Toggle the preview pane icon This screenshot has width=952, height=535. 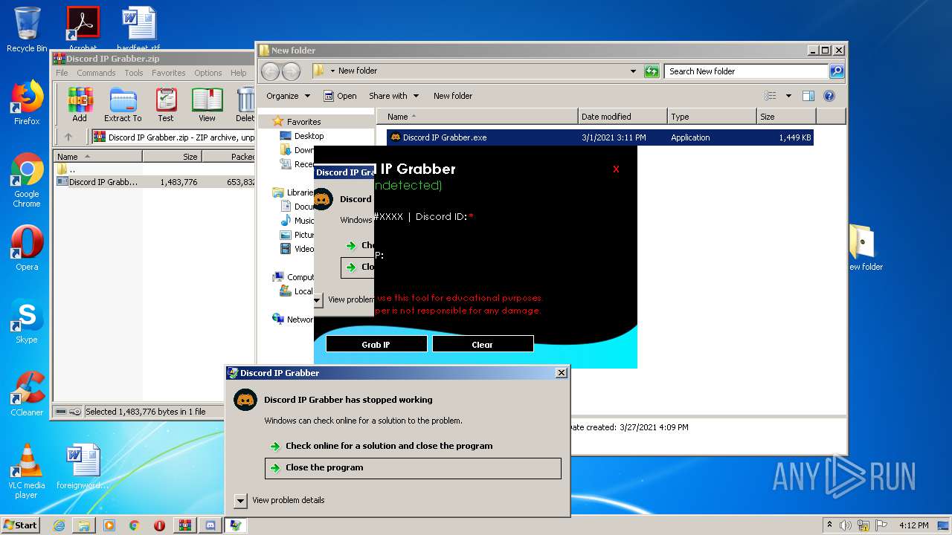coord(808,96)
